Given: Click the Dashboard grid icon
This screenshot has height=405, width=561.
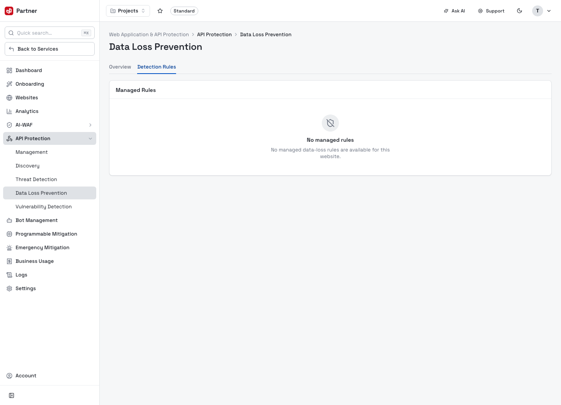Looking at the screenshot, I should point(9,70).
